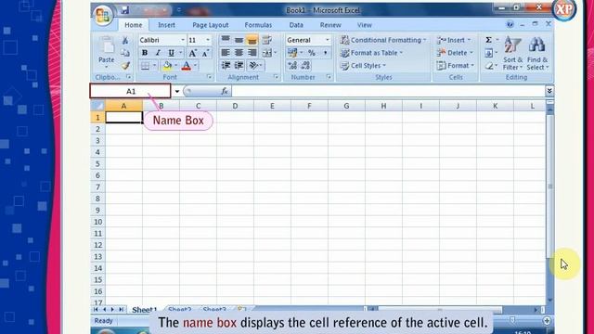594x334 pixels.
Task: Set Middle Align vertical alignment
Action: click(239, 39)
